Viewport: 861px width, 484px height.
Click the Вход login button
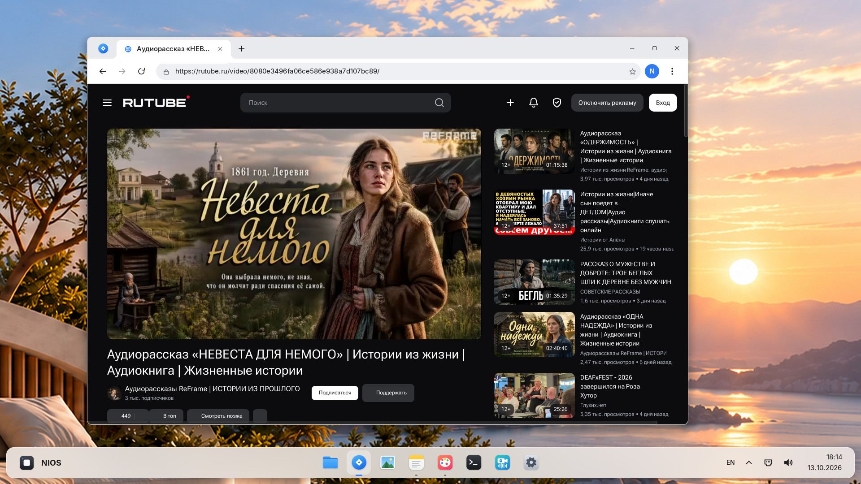coord(663,103)
